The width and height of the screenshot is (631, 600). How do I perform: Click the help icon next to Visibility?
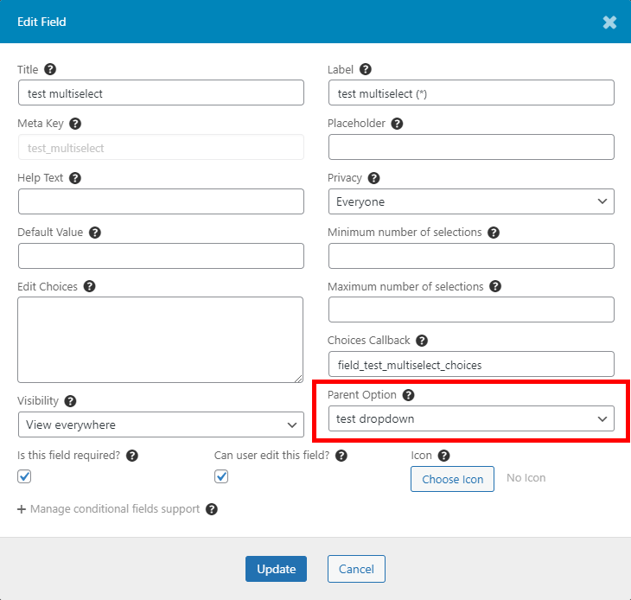point(70,401)
